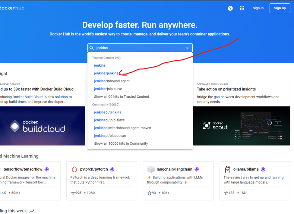Click the 10M+ downloads count
Image resolution: width=294 pixels, height=214 pixels.
(91, 193)
